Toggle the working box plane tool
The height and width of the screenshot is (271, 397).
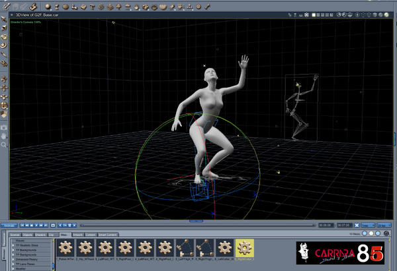[x=4, y=114]
